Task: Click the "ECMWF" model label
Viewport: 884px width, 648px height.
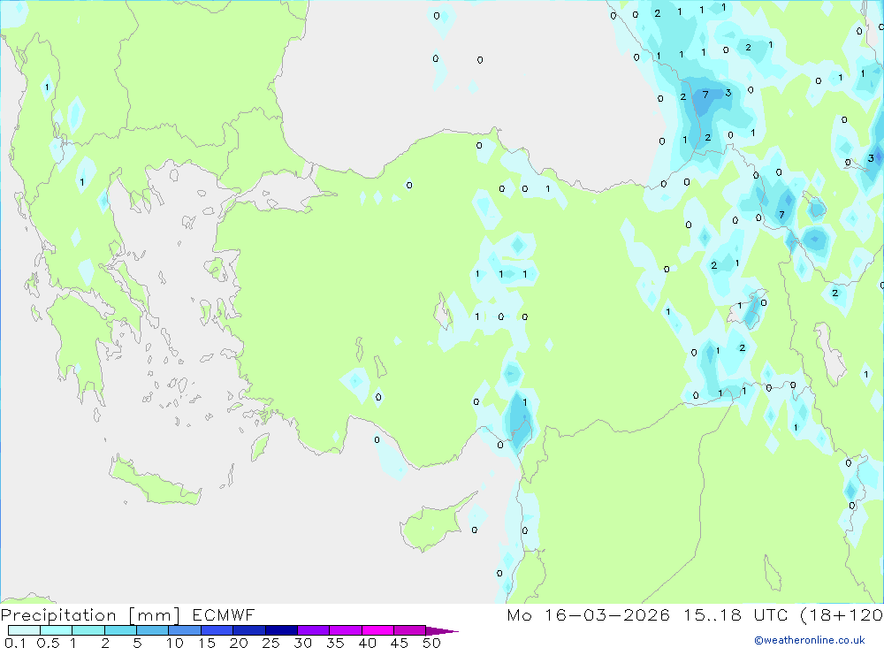Action: point(224,614)
